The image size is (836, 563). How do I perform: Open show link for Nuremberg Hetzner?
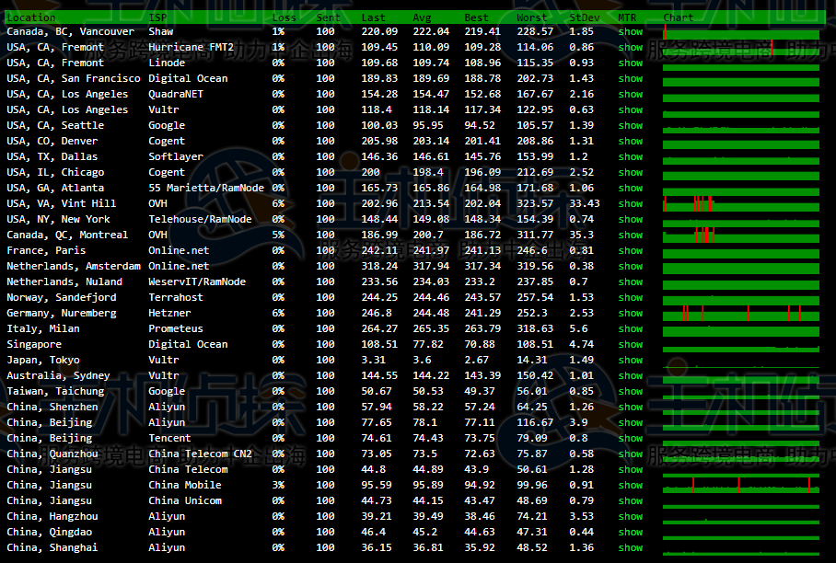[630, 314]
